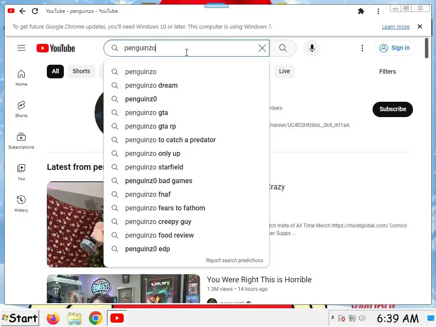
Task: Reload the page with the refresh icon
Action: pos(35,11)
